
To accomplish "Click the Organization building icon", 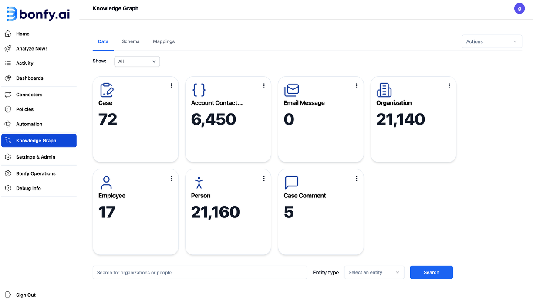I will coord(384,90).
